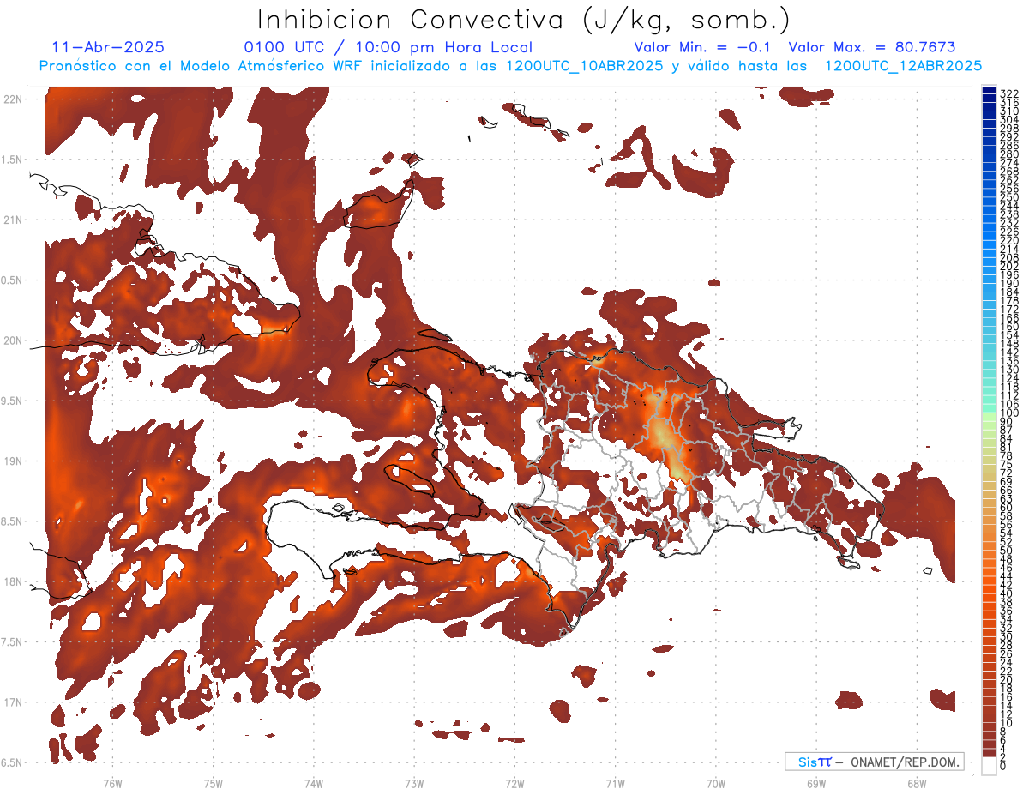Click the '21N' latitude label
The image size is (1029, 795).
tap(12, 220)
